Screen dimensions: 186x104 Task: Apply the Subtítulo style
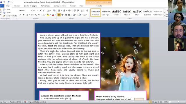pos(147,13)
